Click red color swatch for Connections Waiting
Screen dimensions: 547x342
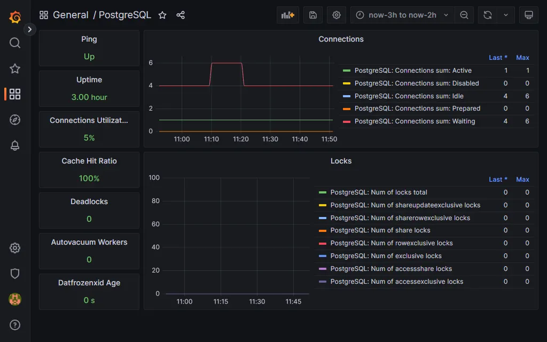coord(346,121)
